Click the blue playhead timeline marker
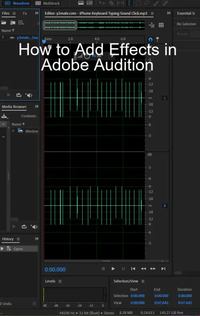 pyautogui.click(x=44, y=42)
